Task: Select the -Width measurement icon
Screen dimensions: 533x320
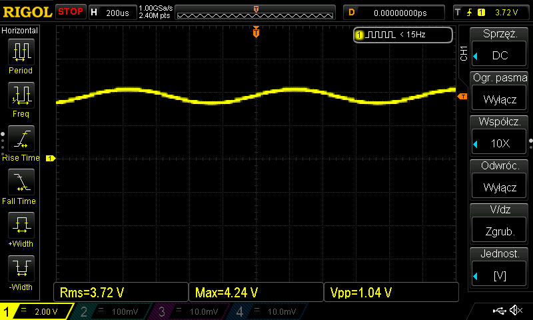Action: click(x=21, y=269)
